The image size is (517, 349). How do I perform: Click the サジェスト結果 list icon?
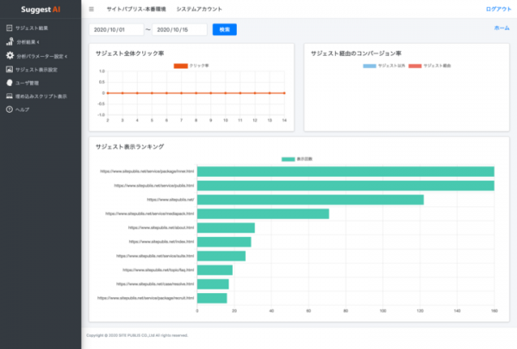tap(9, 28)
